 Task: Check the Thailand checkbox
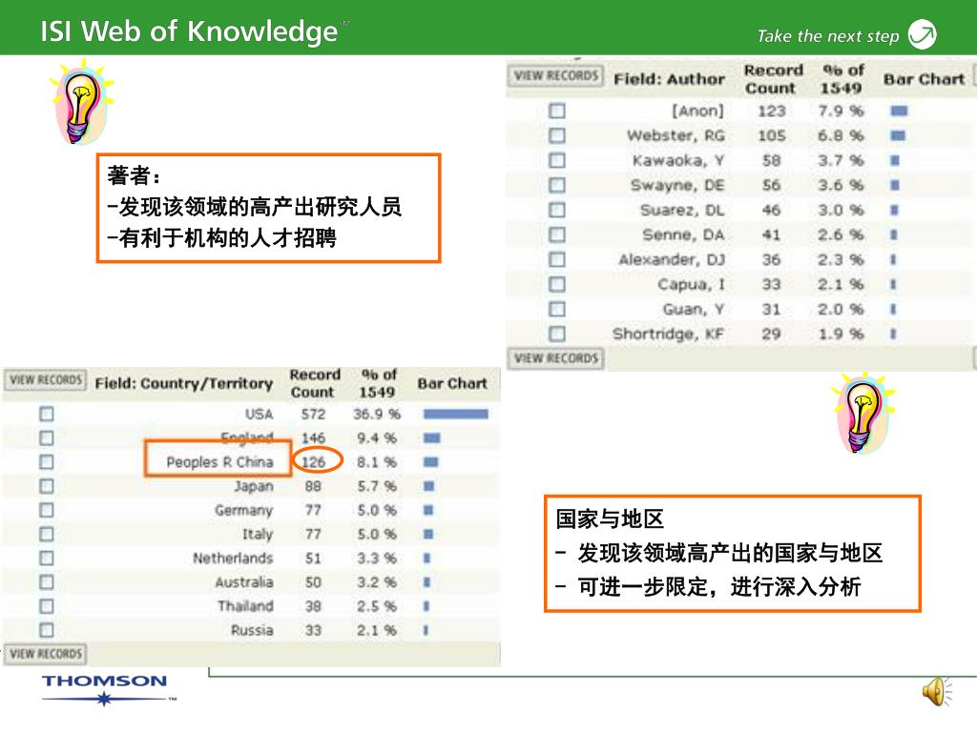[47, 606]
